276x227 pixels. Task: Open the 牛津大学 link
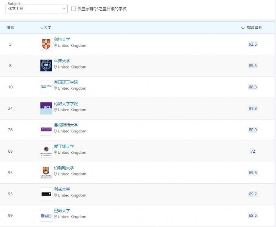[62, 61]
